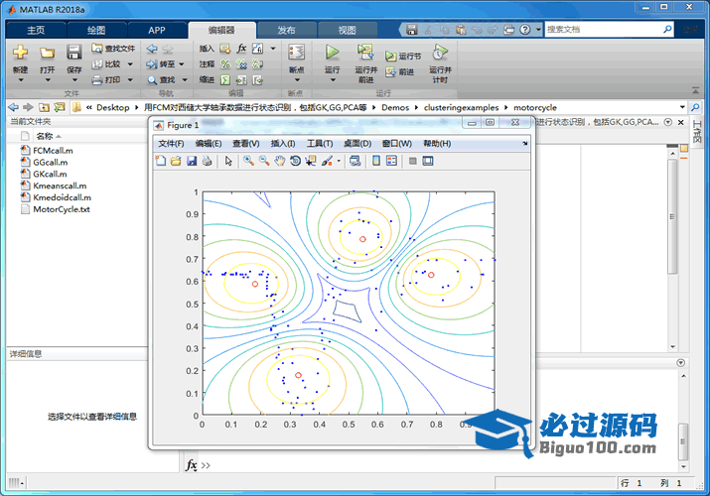Open Figure Edit (编辑) menu

click(x=209, y=143)
